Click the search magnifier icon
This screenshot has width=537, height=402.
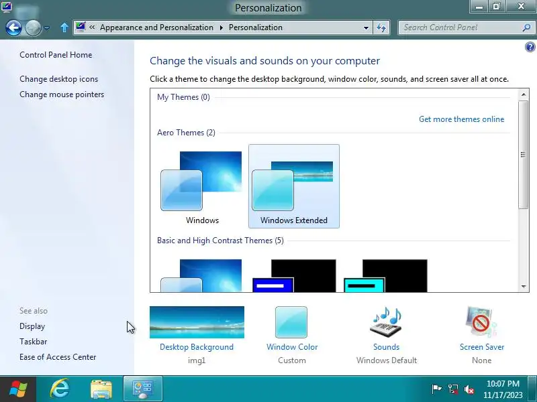[x=526, y=27]
